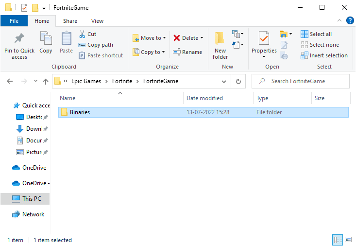The width and height of the screenshot is (356, 246).
Task: Open the File menu tab
Action: click(14, 21)
